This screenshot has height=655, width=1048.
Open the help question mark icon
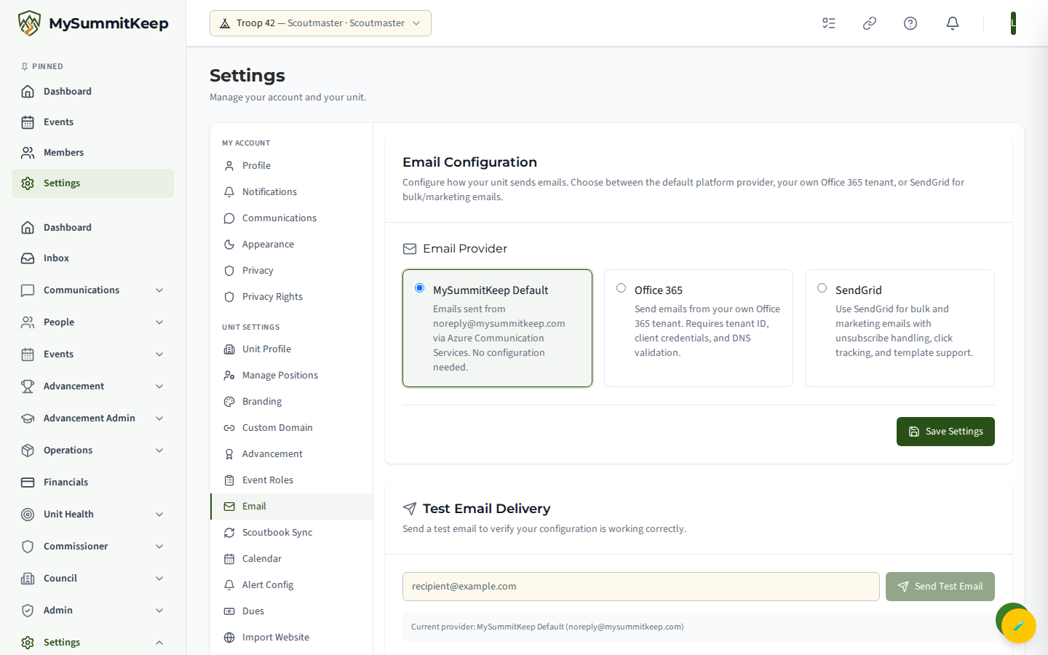click(x=910, y=23)
